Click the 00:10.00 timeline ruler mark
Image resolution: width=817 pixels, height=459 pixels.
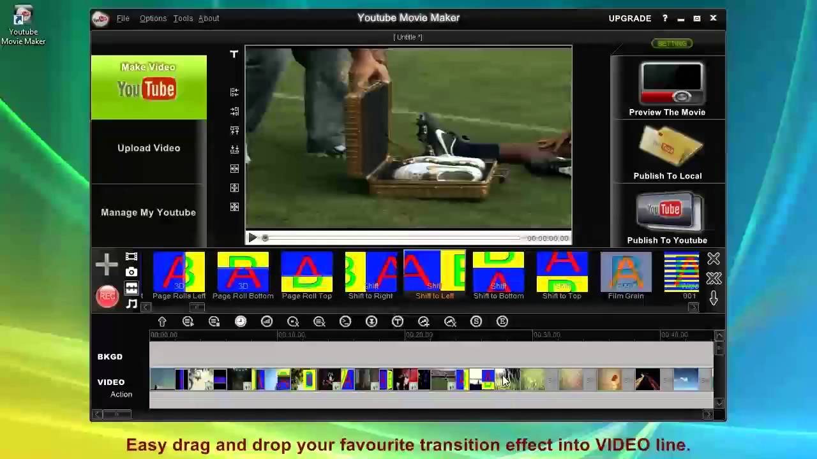point(291,335)
